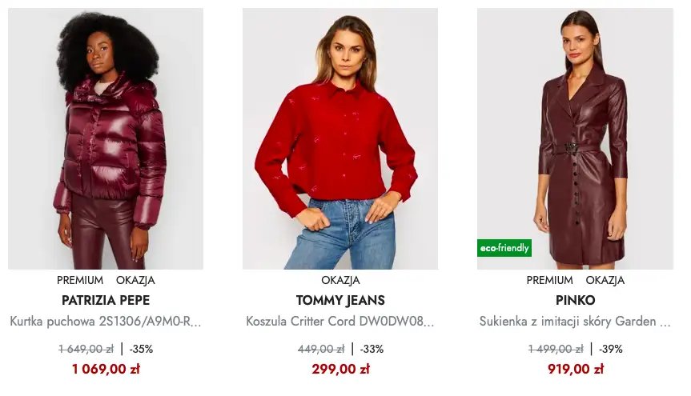This screenshot has width=691, height=396.
Task: Click the OKAZJA label above TOMMY JEANS
Action: [340, 281]
